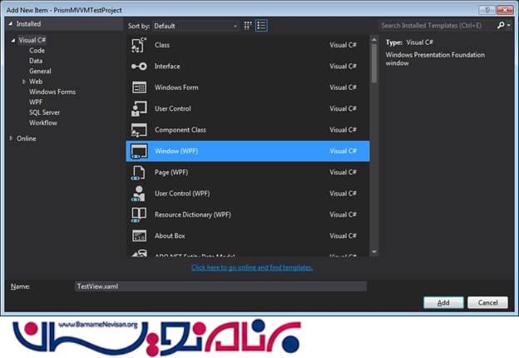The image size is (519, 358).
Task: Select the General category
Action: [x=40, y=72]
